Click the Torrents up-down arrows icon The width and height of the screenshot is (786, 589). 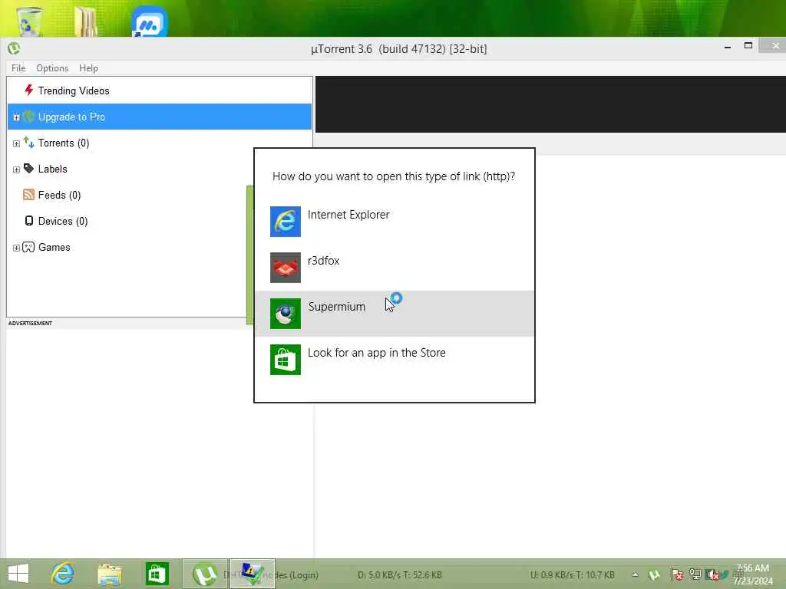click(28, 143)
